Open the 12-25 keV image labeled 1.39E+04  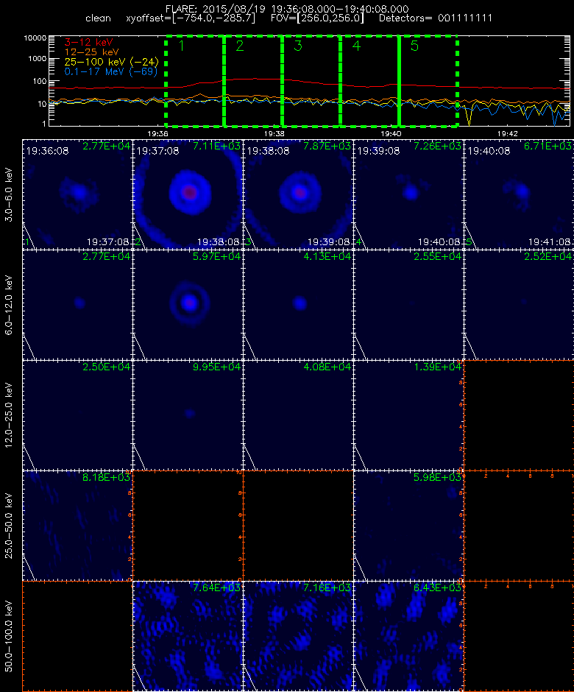pos(408,415)
